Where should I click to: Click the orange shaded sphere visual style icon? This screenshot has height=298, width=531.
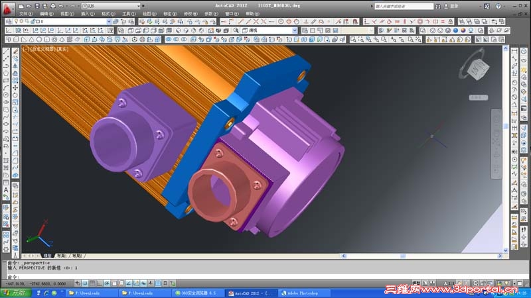(463, 30)
